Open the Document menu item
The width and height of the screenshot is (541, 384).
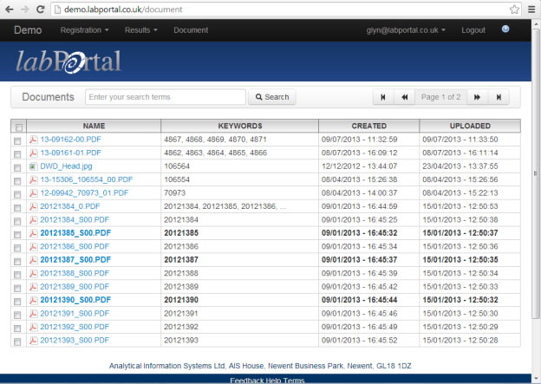point(191,30)
